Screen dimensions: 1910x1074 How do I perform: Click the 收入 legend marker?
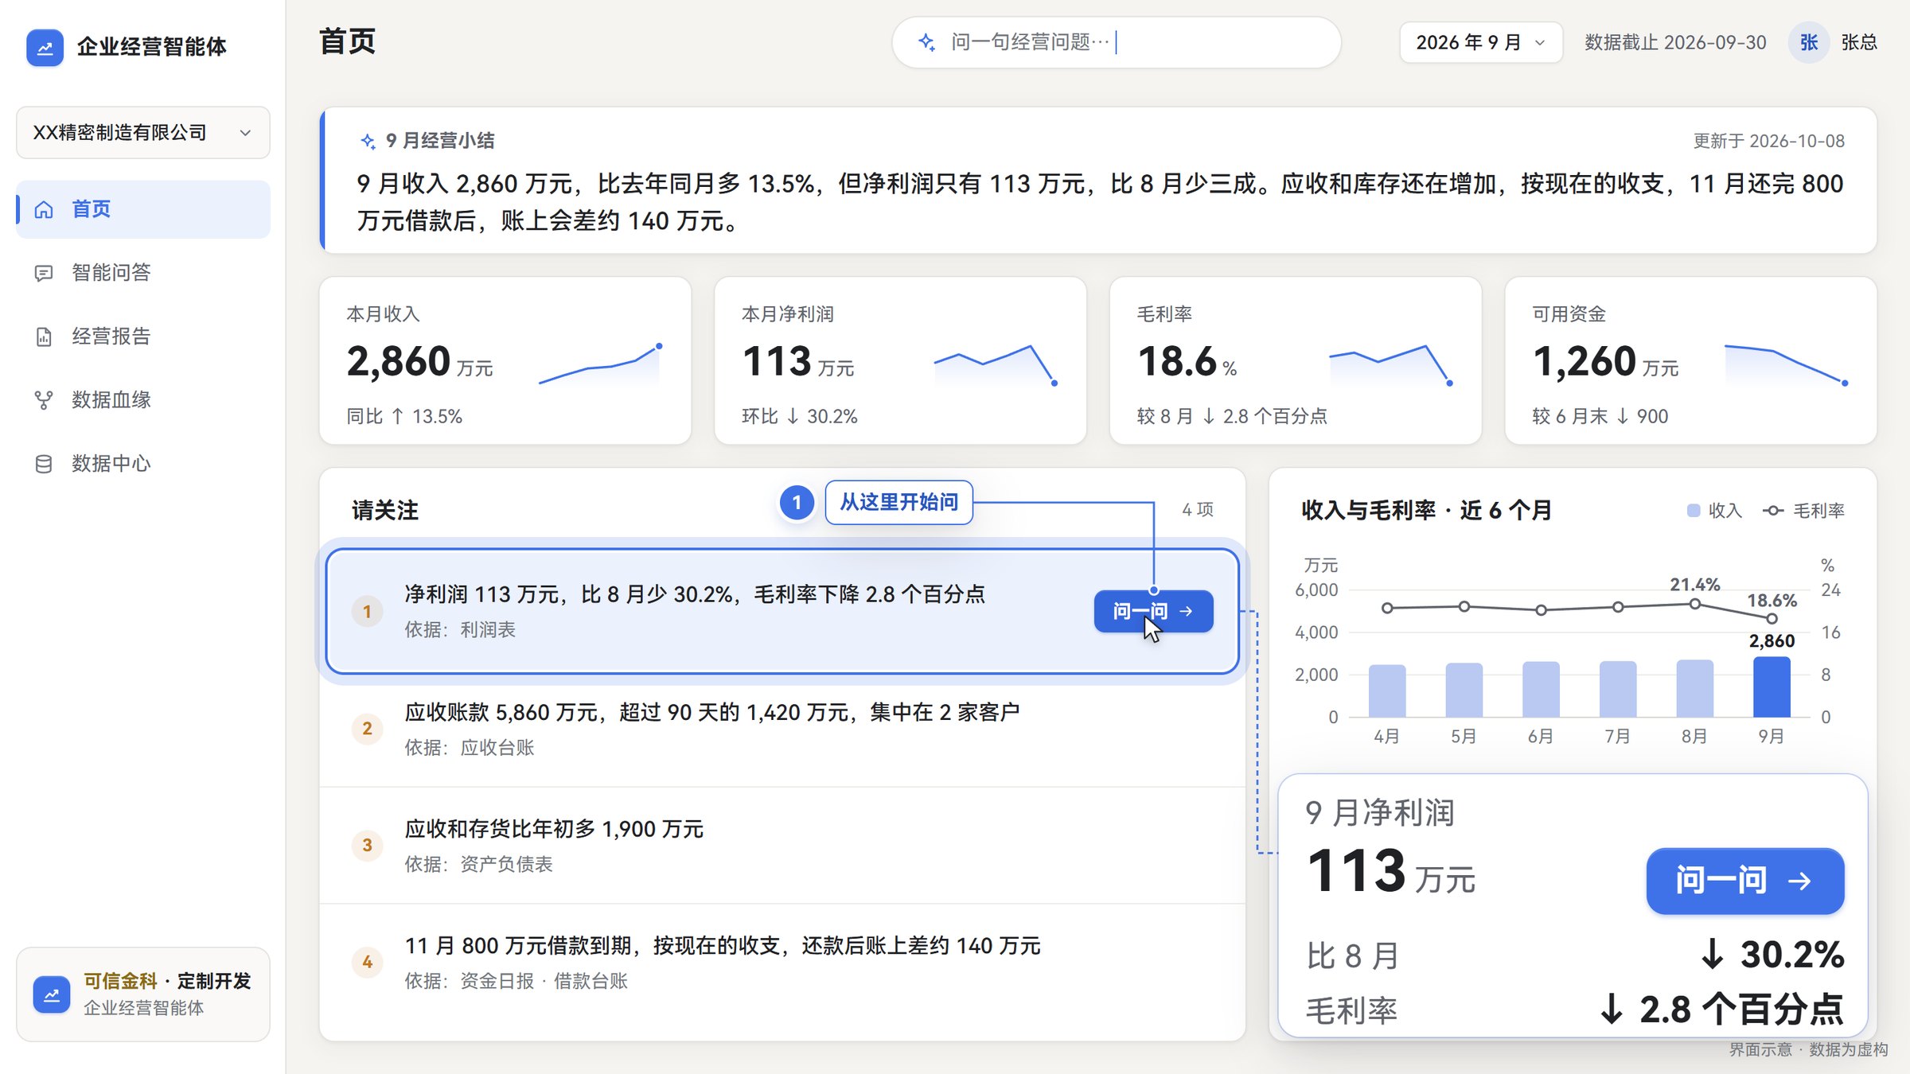[1694, 511]
